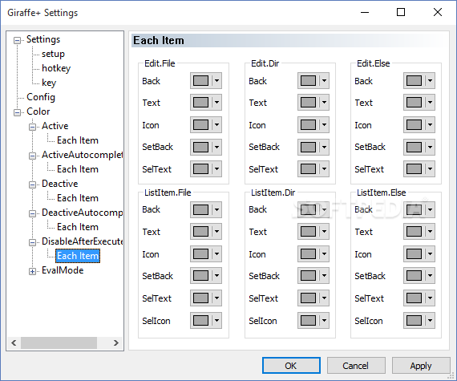Click Edit.Dir Icon color swatch
Image resolution: width=457 pixels, height=381 pixels.
tap(308, 125)
